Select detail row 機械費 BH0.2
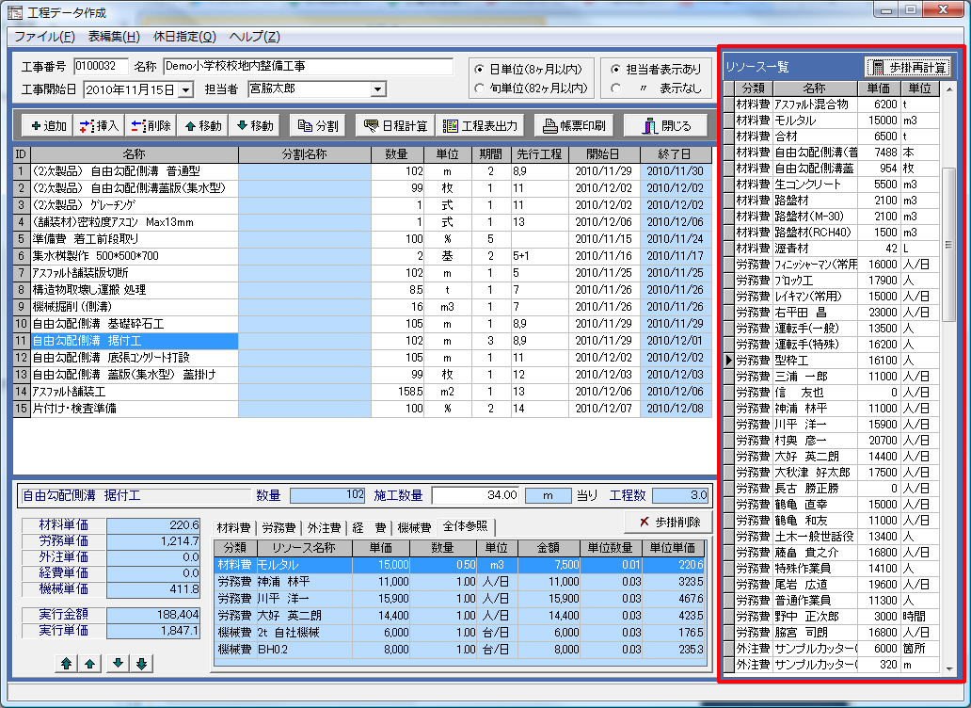This screenshot has width=971, height=708. click(x=460, y=649)
